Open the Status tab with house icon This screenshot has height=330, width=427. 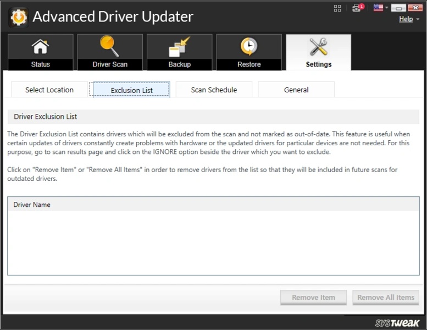[40, 47]
